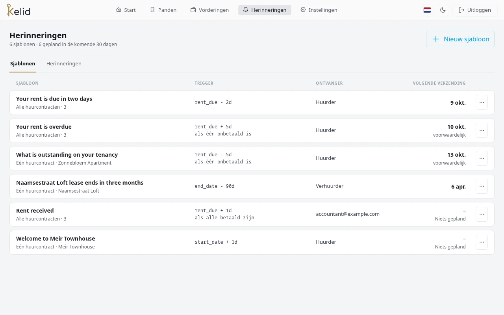This screenshot has height=315, width=504.
Task: Open the Panden section
Action: (x=163, y=10)
